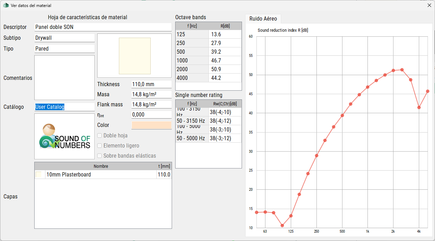This screenshot has width=435, height=241.
Task: Click the t [mm] column header
Action: 164,166
